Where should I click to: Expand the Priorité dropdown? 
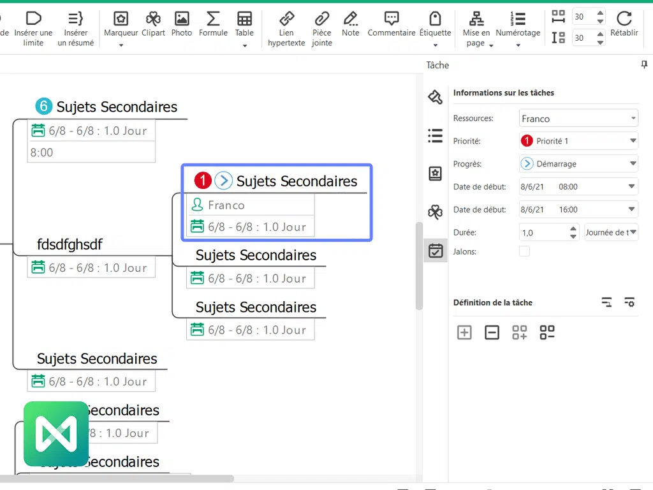[633, 141]
